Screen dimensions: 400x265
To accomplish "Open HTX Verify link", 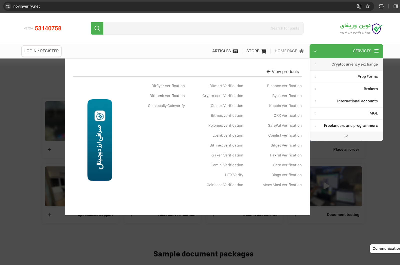I will 234,175.
